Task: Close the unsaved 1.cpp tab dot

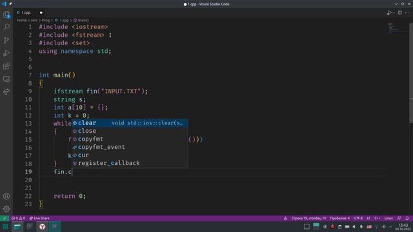Action: coord(41,13)
